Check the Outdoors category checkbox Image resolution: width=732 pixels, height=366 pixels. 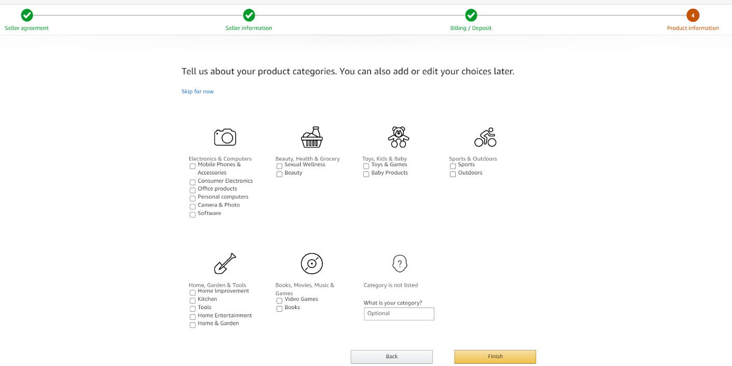[x=453, y=174]
